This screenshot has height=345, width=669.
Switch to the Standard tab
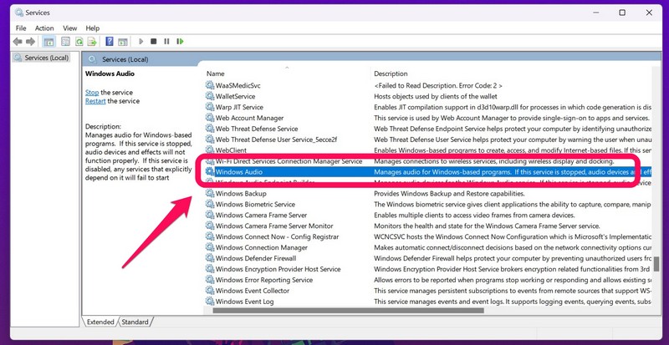pyautogui.click(x=135, y=322)
